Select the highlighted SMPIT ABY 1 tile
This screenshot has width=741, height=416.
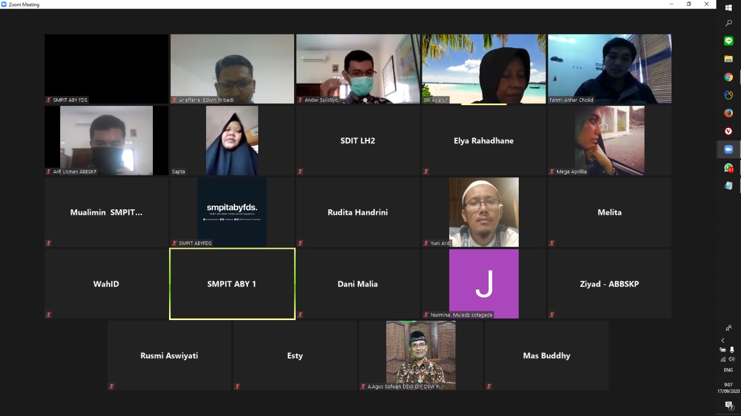pos(232,284)
